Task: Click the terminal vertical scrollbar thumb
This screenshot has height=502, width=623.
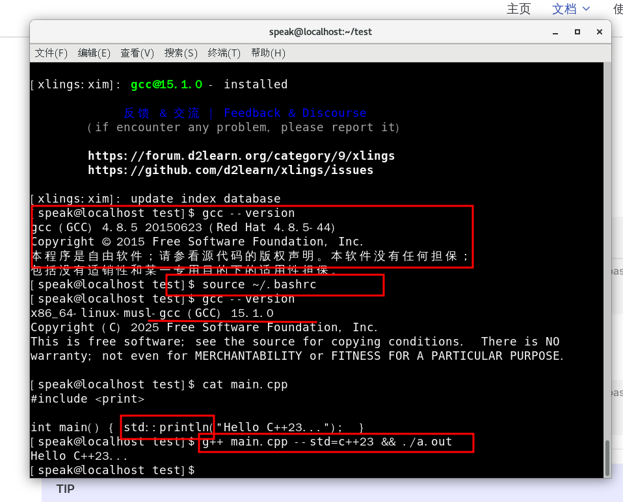Action: [607, 458]
